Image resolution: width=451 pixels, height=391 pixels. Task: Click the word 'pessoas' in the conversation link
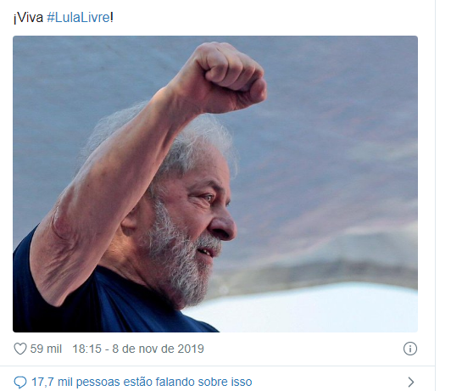(x=97, y=383)
